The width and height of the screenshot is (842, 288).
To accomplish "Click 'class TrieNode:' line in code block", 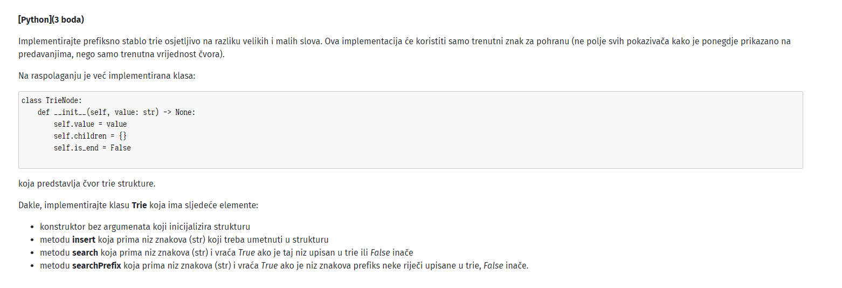I will coord(51,100).
